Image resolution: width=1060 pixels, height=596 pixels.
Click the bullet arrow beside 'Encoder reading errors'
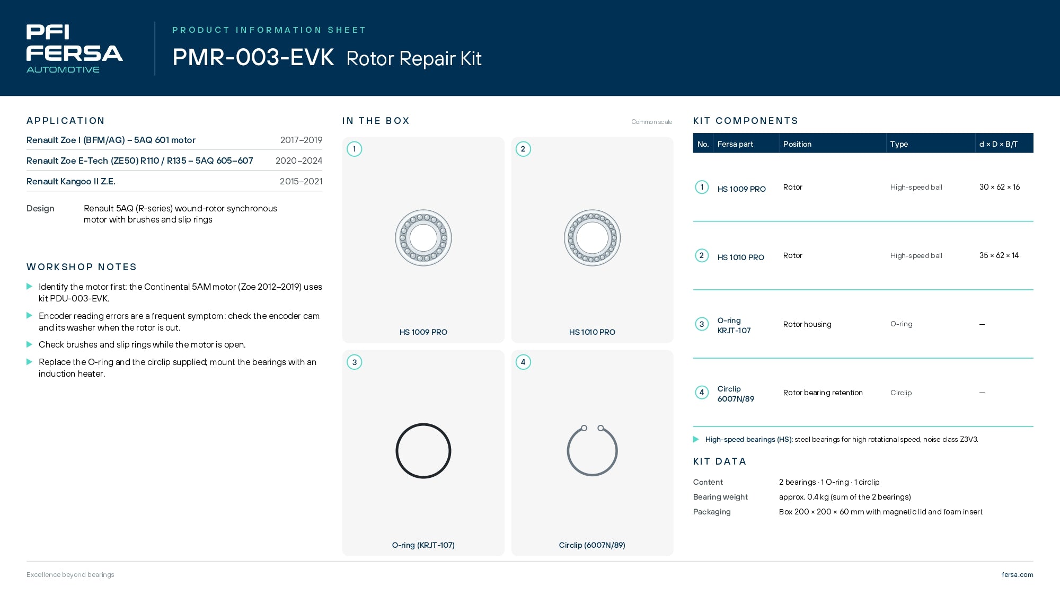(x=30, y=316)
